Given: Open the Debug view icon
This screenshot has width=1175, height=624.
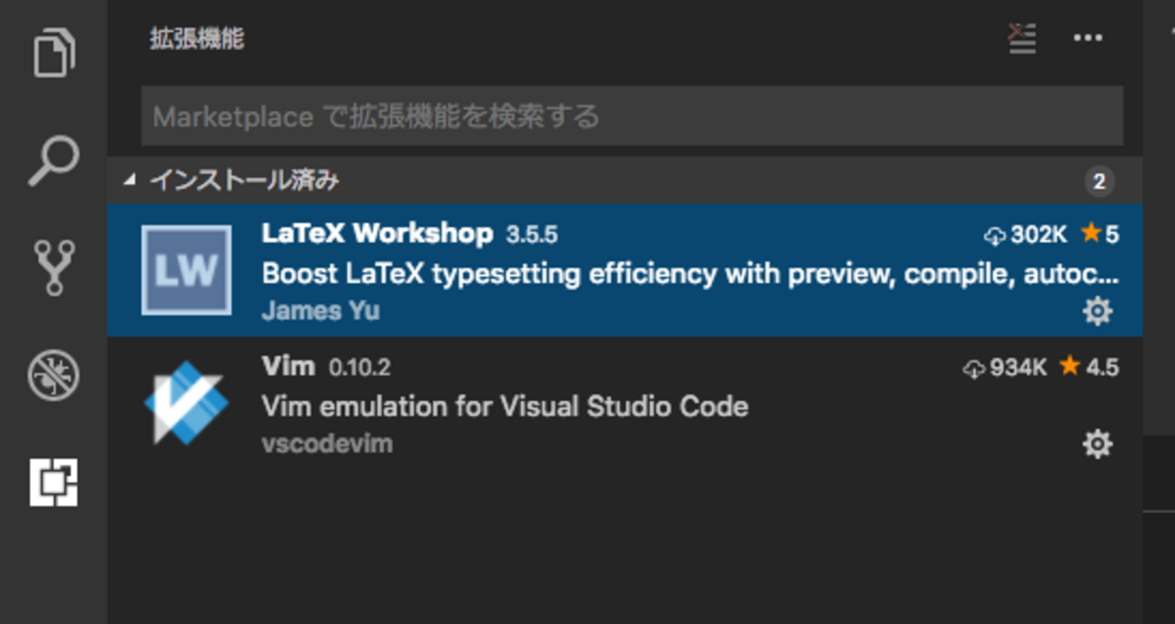Looking at the screenshot, I should click(53, 375).
